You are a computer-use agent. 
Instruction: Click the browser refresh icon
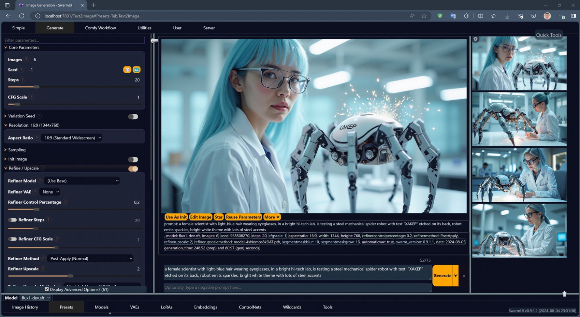(22, 16)
